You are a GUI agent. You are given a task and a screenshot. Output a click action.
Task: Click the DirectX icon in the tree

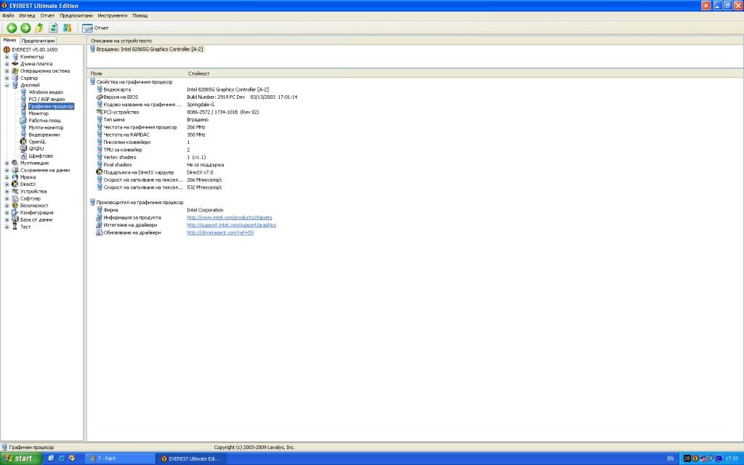15,185
